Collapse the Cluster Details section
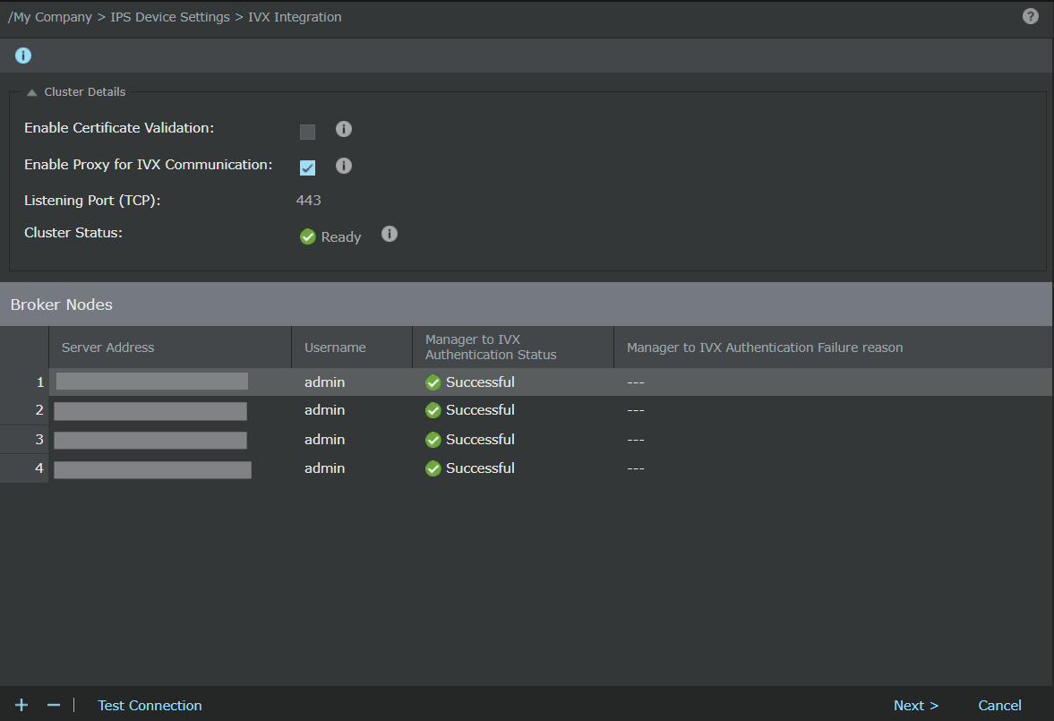 pos(31,93)
